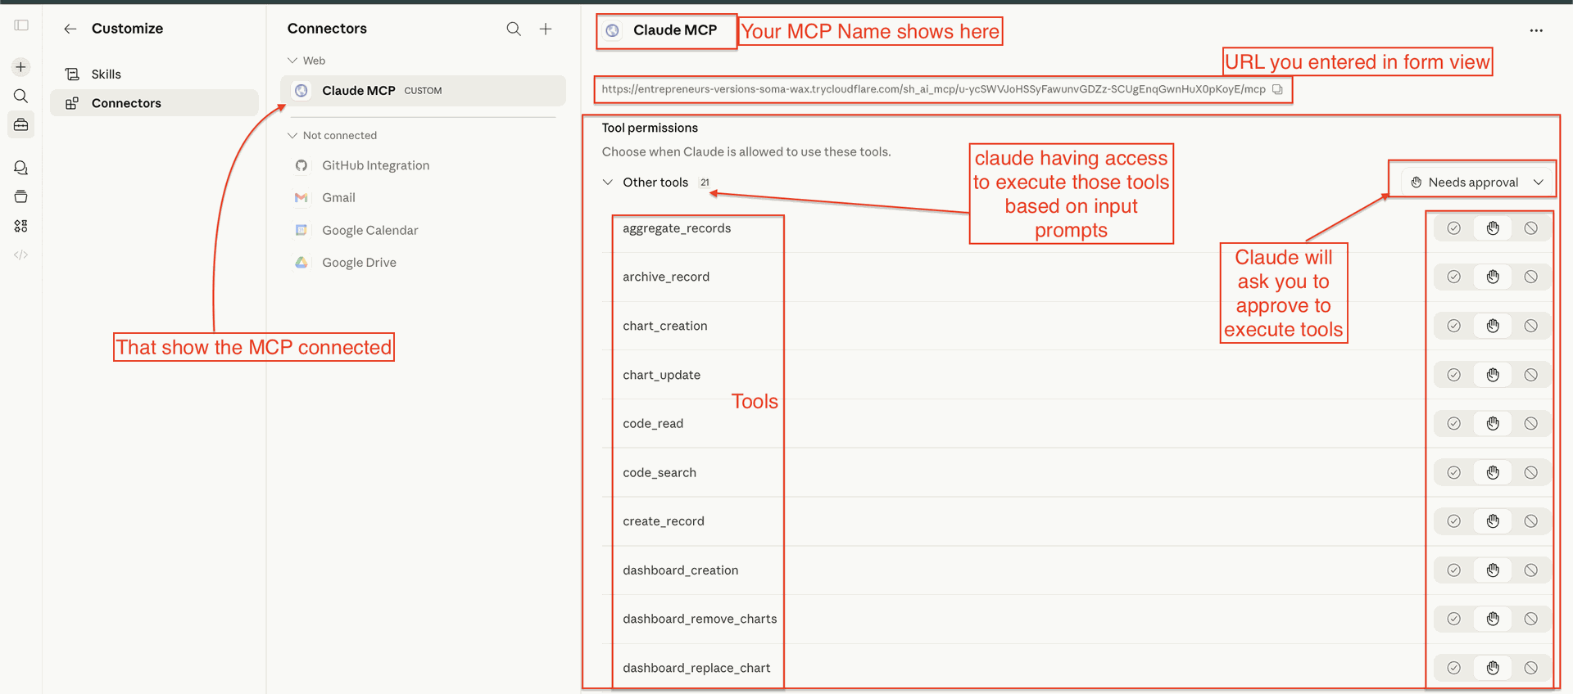Block the create_record tool
The height and width of the screenshot is (694, 1573).
point(1530,521)
